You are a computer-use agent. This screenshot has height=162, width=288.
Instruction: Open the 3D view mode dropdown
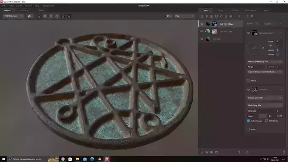(x=169, y=16)
